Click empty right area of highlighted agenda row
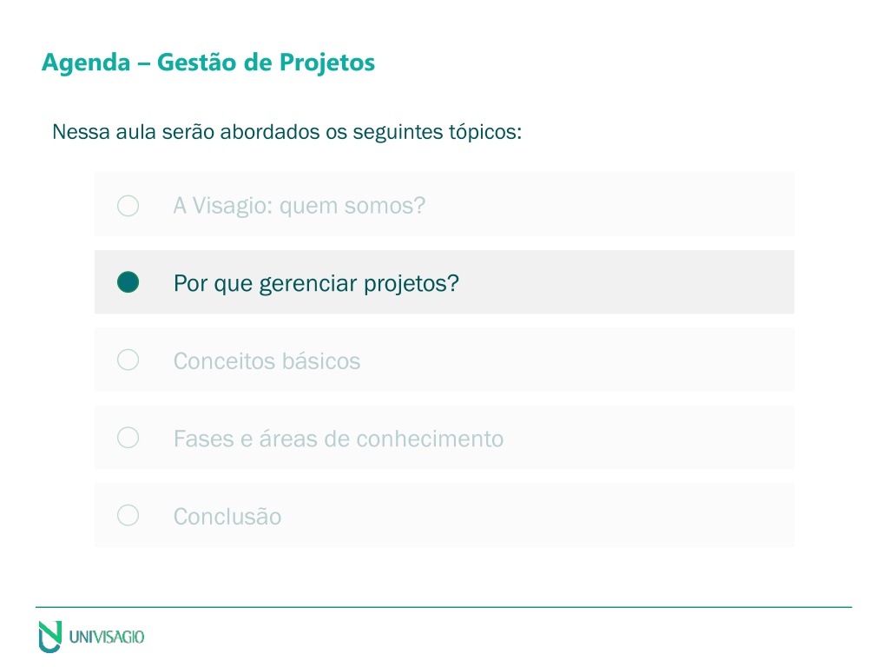The image size is (889, 667). click(627, 282)
